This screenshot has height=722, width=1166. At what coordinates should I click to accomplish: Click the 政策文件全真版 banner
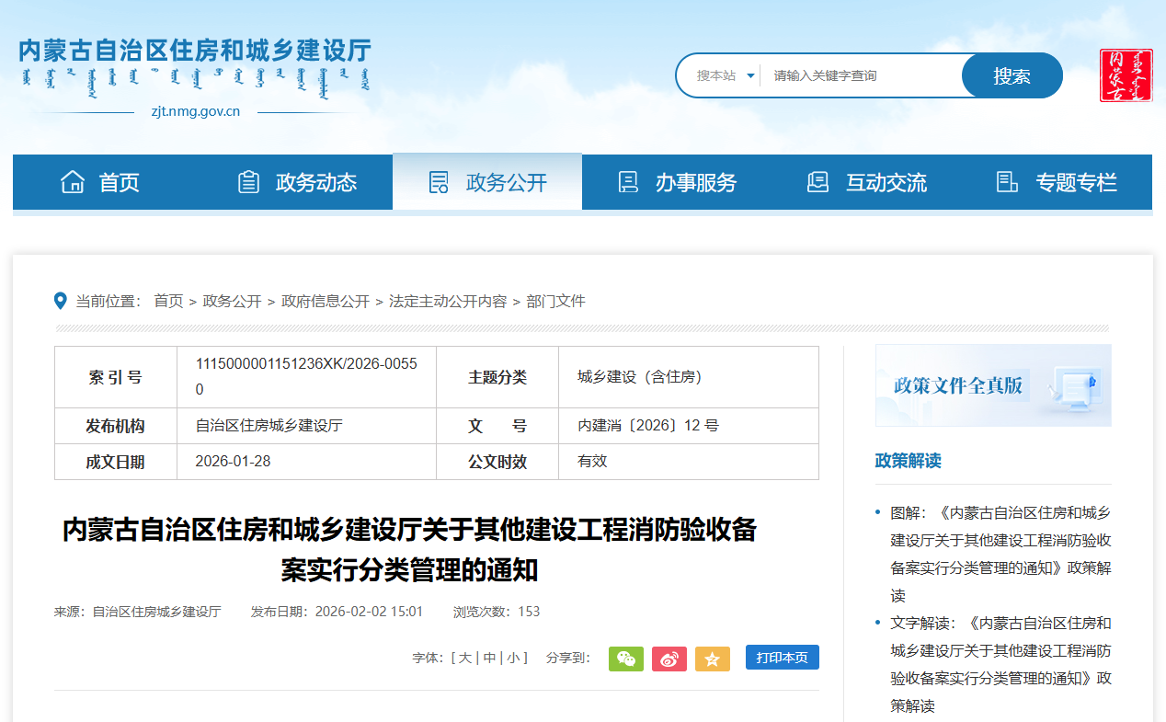click(x=992, y=385)
